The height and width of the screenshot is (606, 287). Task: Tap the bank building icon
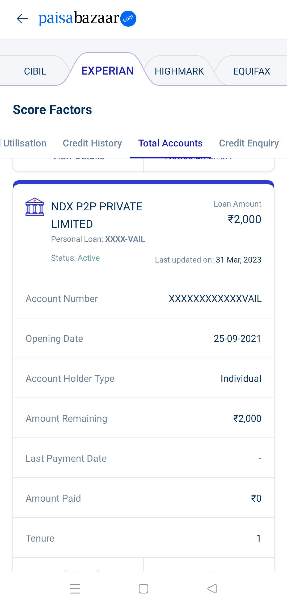35,207
